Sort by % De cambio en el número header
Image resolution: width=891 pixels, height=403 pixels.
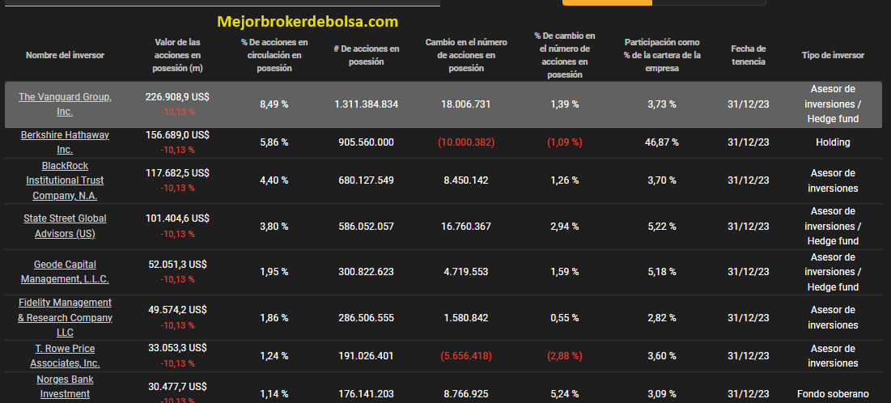tap(565, 55)
